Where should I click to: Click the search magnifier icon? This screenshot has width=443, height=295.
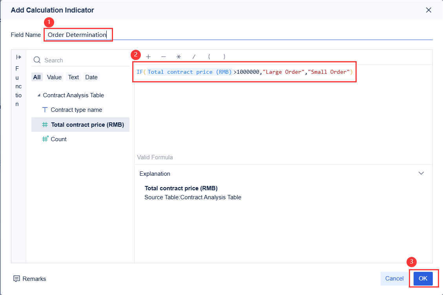[37, 60]
